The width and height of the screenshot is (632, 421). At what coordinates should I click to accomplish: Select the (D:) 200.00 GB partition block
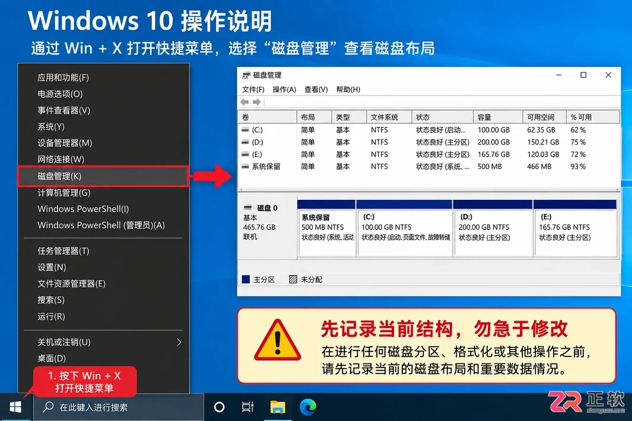point(493,228)
